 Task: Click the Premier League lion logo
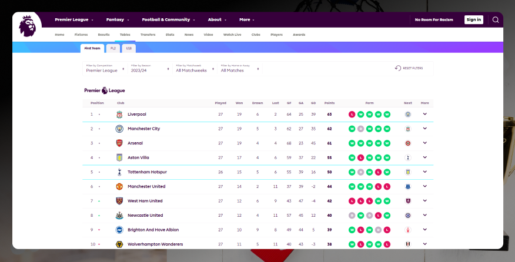click(x=27, y=26)
